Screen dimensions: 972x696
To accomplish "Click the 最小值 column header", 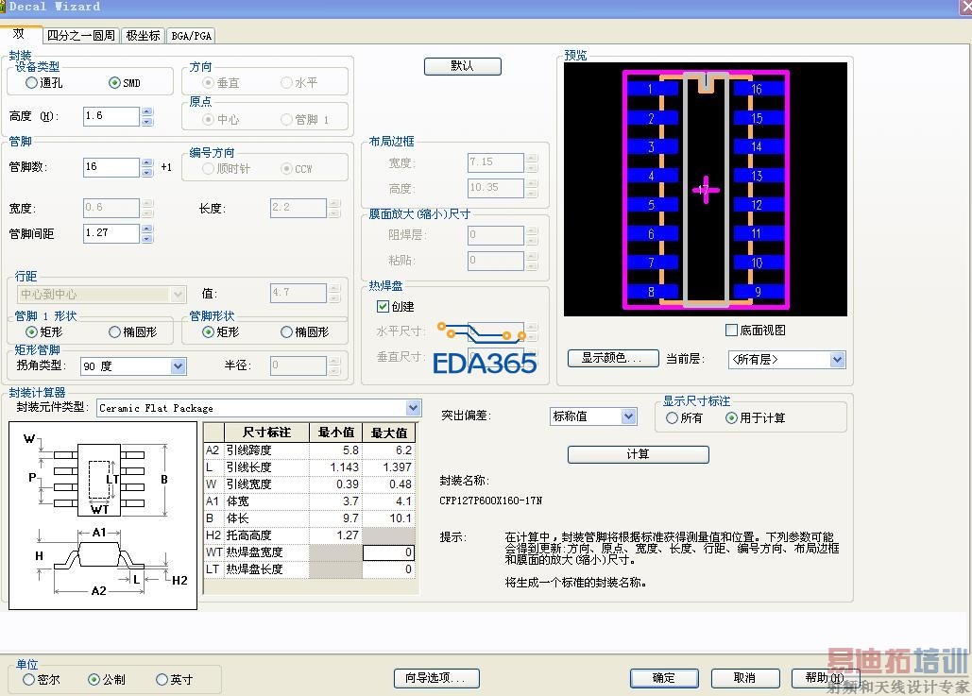I will click(x=335, y=433).
